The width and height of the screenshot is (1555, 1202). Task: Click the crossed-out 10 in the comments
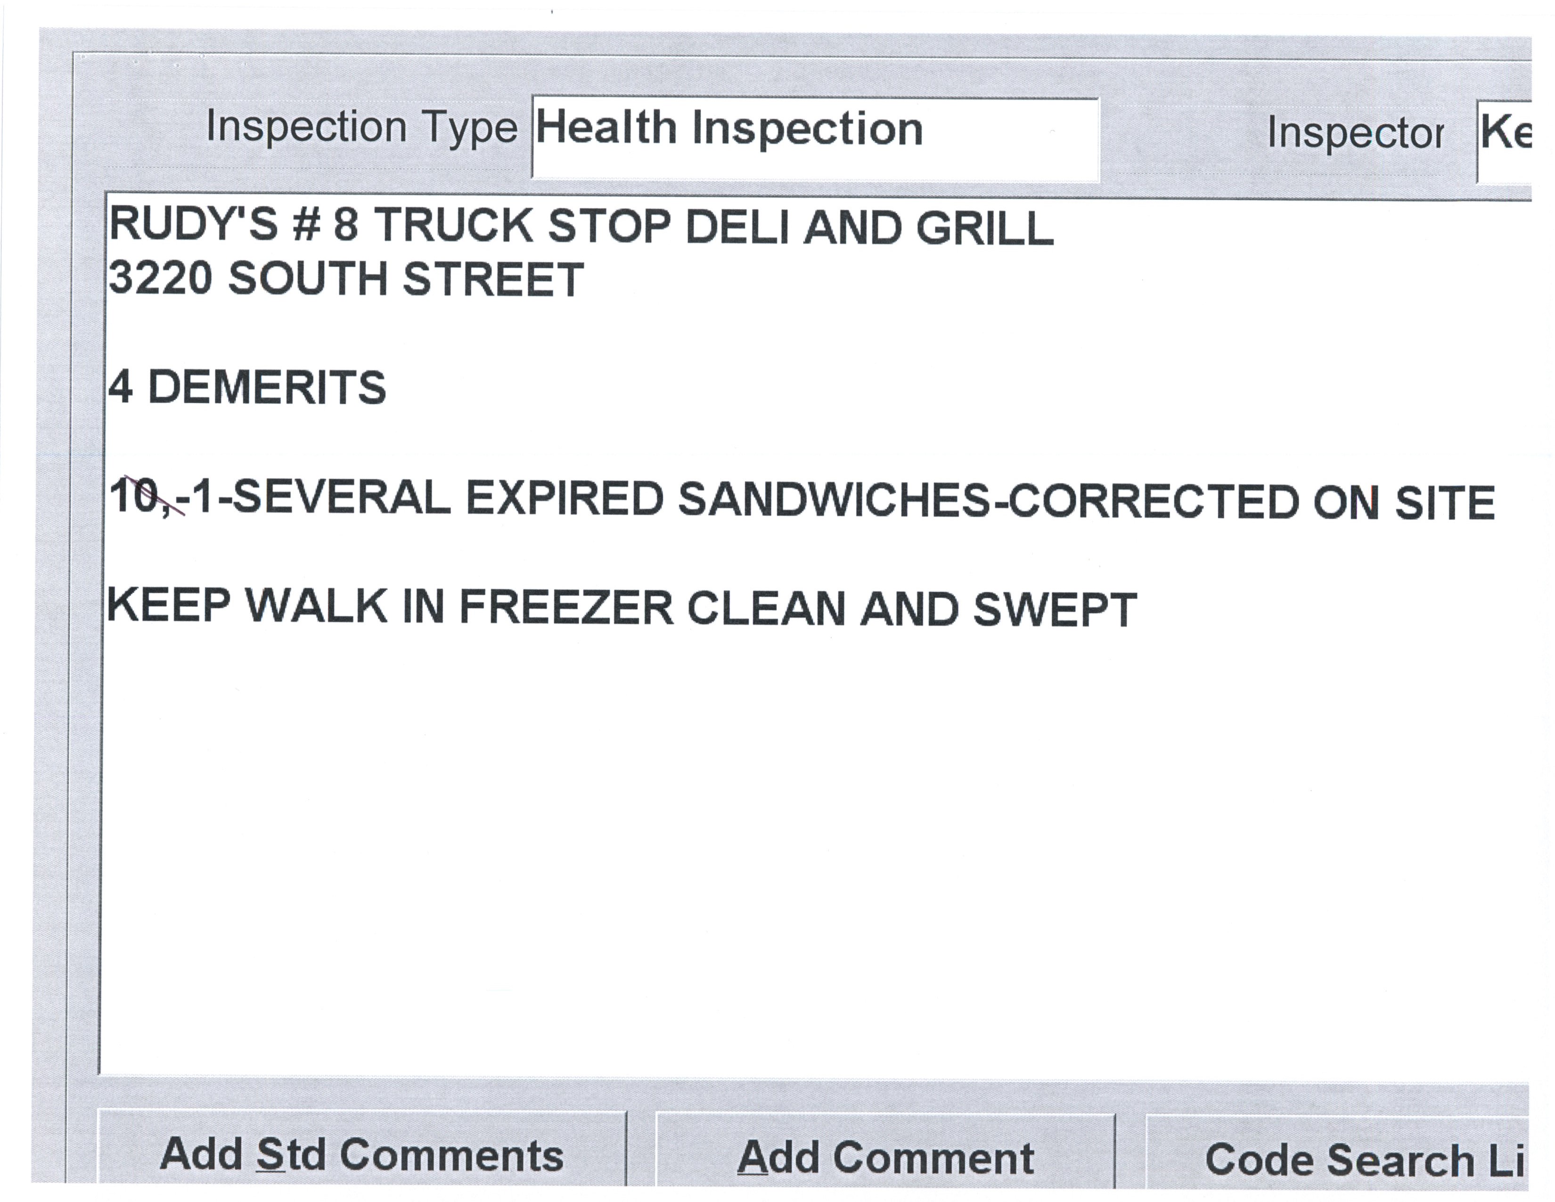tap(135, 495)
